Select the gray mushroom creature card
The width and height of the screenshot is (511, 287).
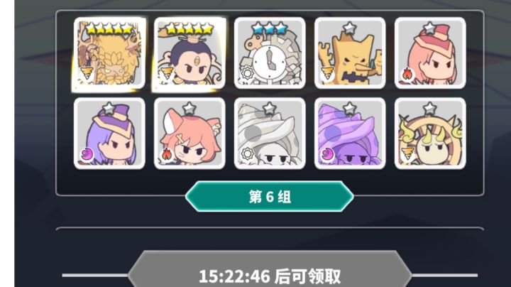[x=270, y=134]
